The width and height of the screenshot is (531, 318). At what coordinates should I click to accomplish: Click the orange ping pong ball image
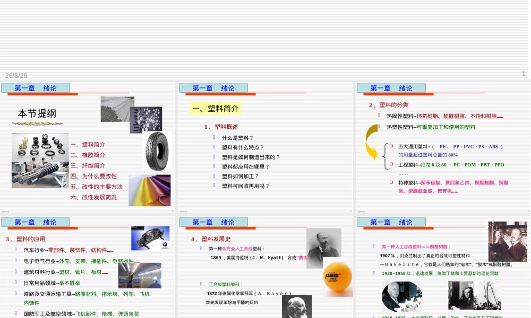[x=338, y=277]
